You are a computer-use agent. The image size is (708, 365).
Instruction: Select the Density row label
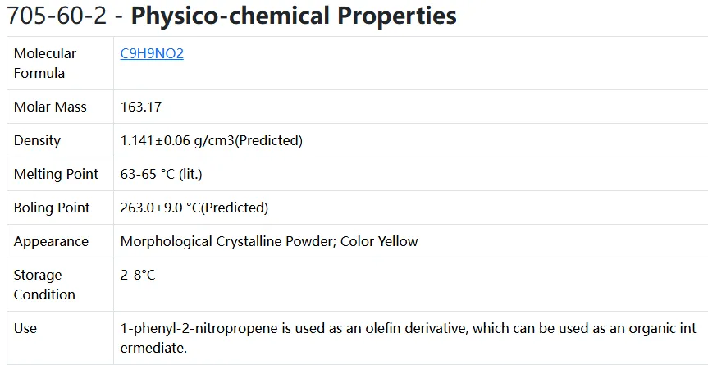point(61,140)
